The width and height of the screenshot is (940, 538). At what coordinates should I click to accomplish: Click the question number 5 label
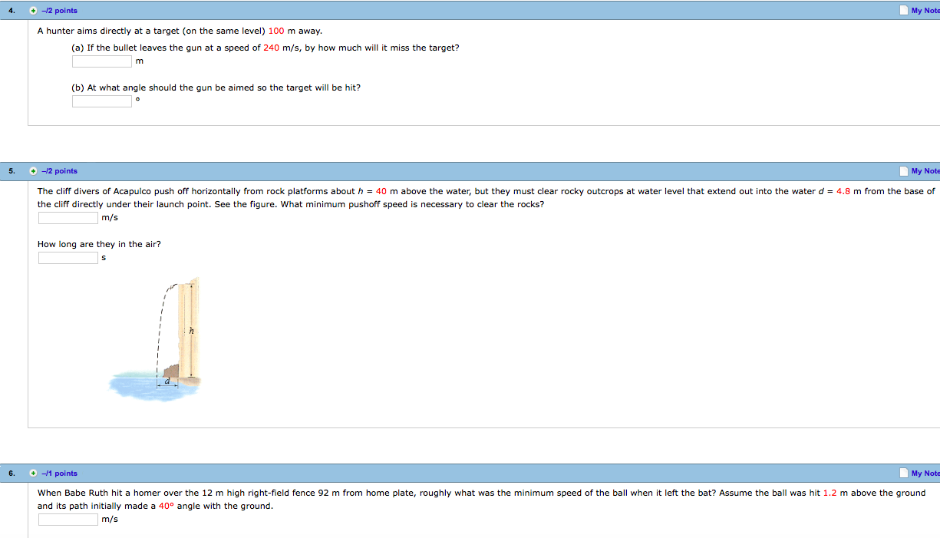click(x=11, y=171)
